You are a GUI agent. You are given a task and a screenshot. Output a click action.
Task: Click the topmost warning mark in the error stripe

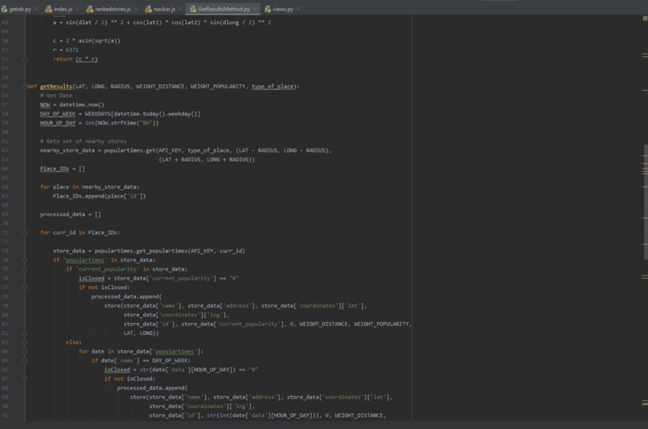645,55
